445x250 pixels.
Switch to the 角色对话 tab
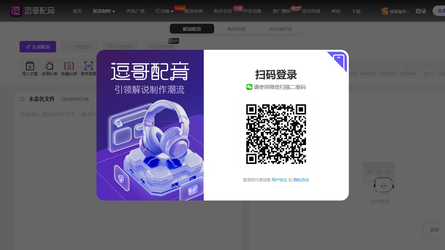pos(236,29)
